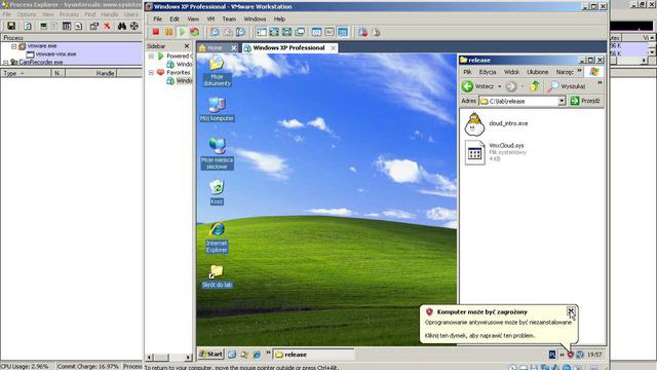Close the security warning balloon
Screen dimensions: 657x370
[x=570, y=311]
